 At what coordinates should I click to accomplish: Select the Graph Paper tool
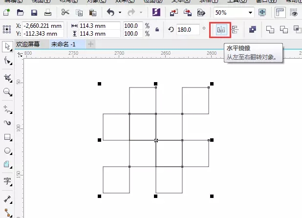[8, 164]
